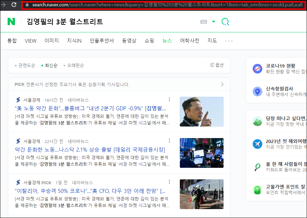Sort results by 오래된순

pyautogui.click(x=74, y=65)
